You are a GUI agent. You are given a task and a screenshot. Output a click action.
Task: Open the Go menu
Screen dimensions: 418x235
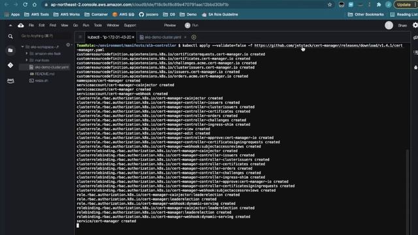tap(76, 25)
